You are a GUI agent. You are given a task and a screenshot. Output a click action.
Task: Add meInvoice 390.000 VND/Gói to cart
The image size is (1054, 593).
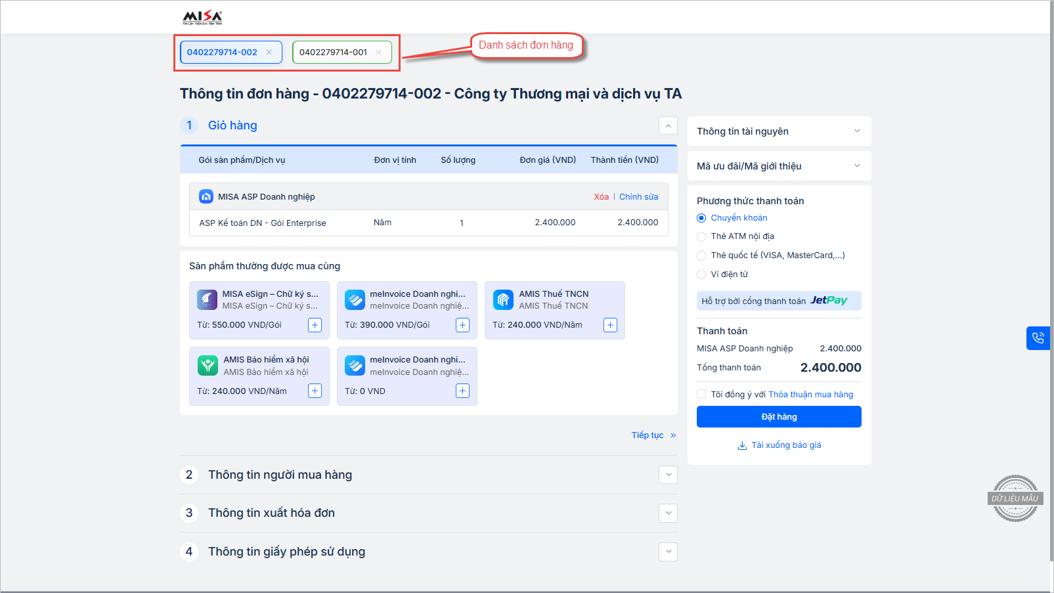point(463,325)
